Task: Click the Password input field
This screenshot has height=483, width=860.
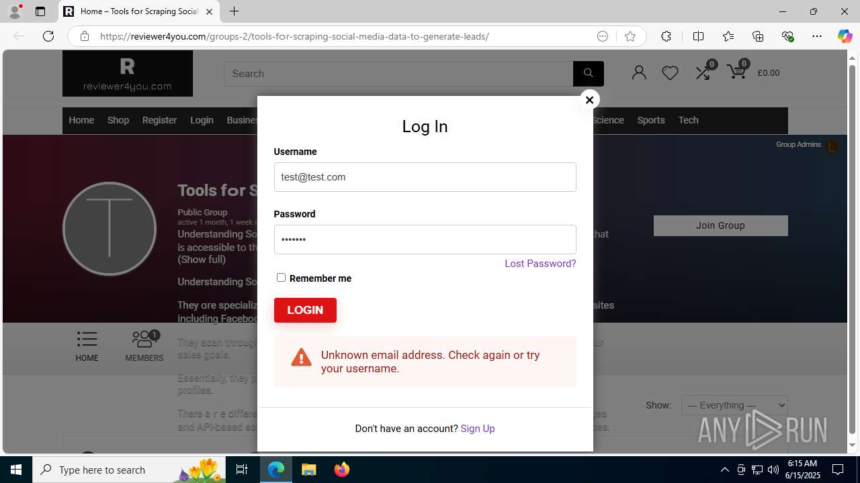Action: (x=425, y=239)
